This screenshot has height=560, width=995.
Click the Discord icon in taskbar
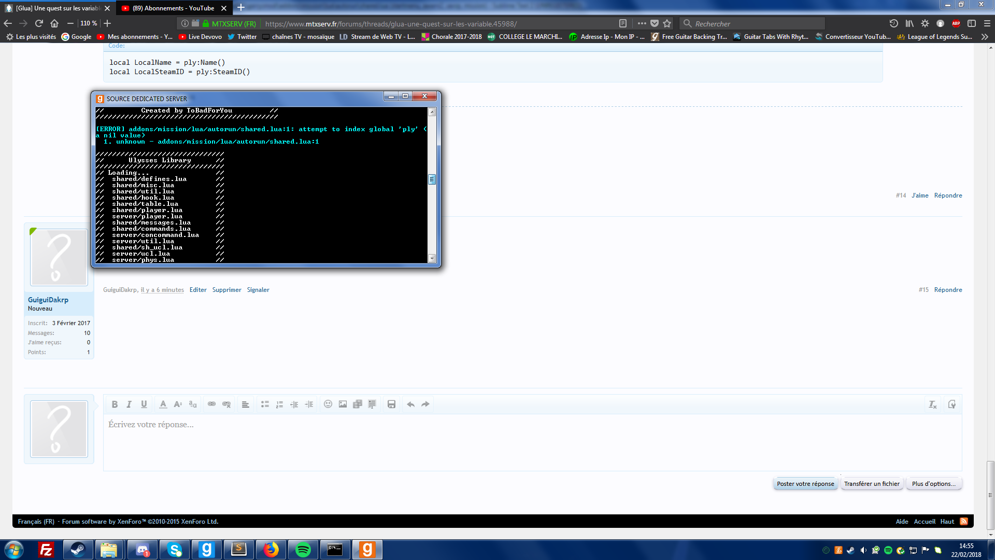tap(143, 549)
